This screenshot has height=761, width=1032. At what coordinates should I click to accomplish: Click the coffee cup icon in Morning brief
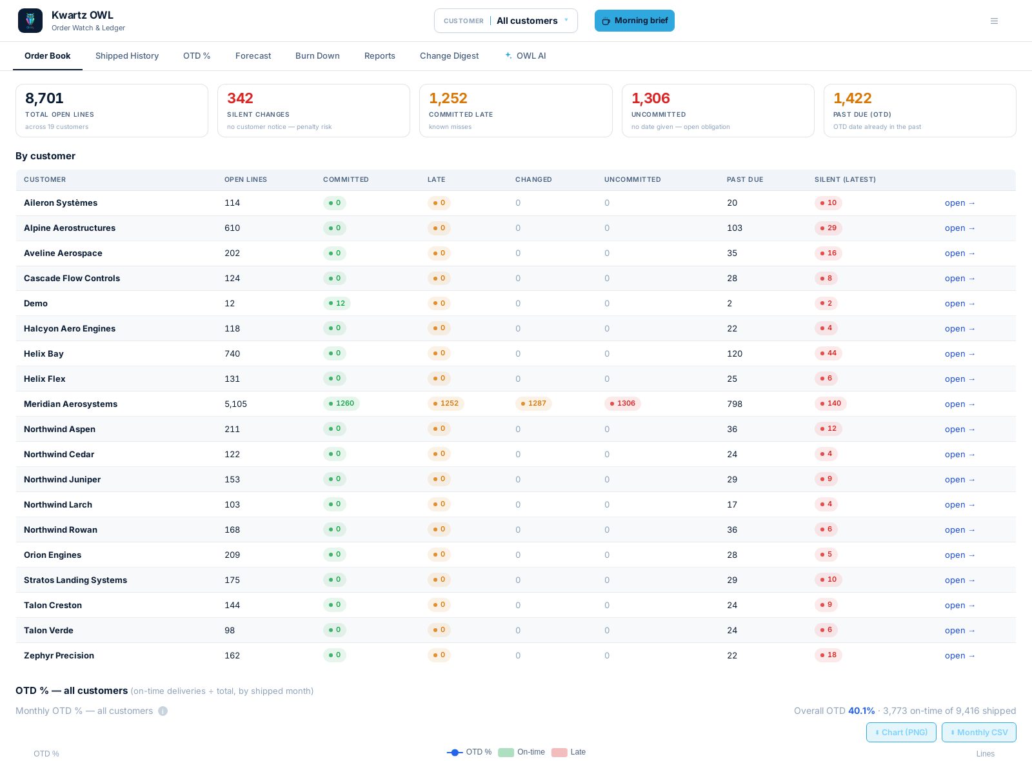tap(606, 21)
